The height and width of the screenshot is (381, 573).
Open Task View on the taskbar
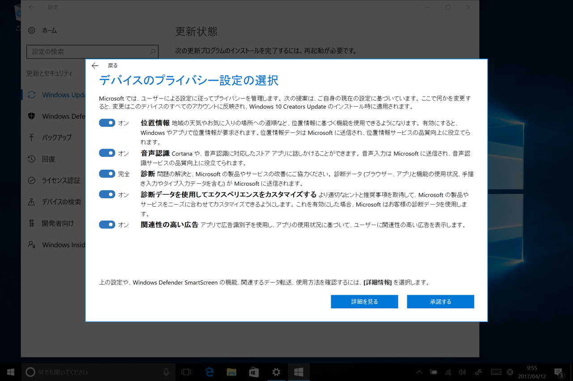pyautogui.click(x=187, y=372)
